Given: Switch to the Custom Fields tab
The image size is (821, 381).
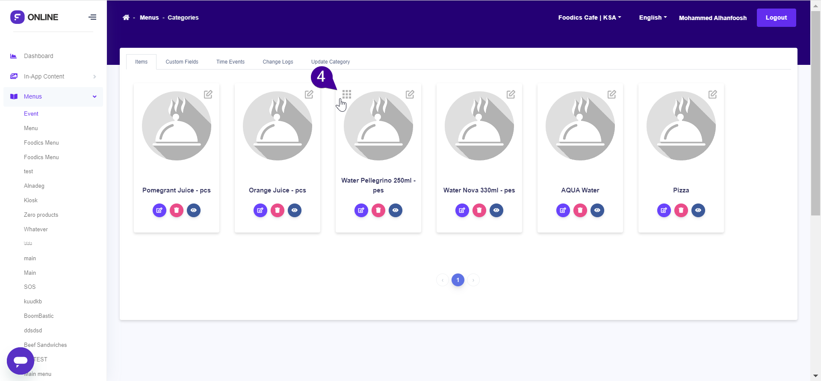Looking at the screenshot, I should click(x=182, y=62).
